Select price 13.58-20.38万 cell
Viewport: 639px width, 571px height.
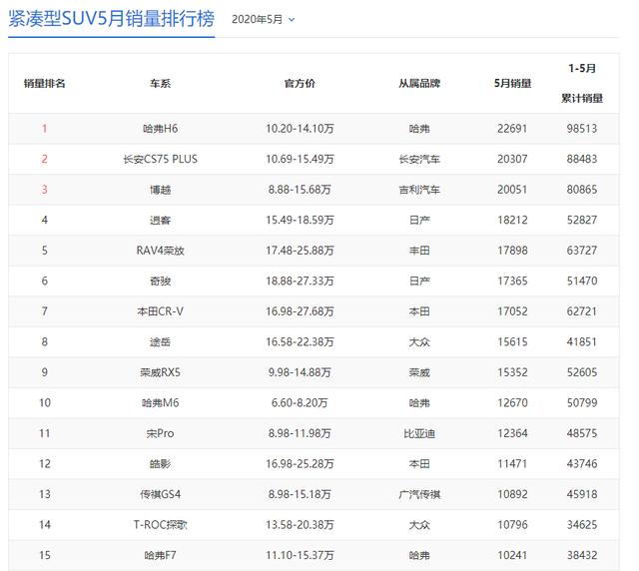(x=300, y=524)
